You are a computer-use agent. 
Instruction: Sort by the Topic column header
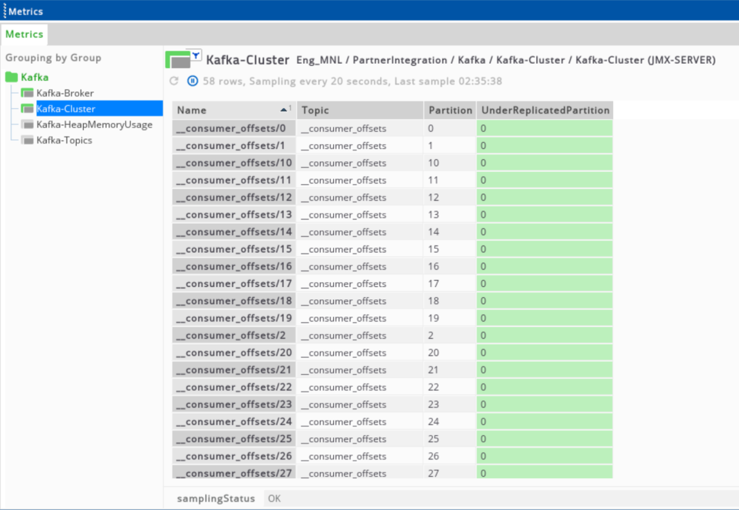point(360,109)
